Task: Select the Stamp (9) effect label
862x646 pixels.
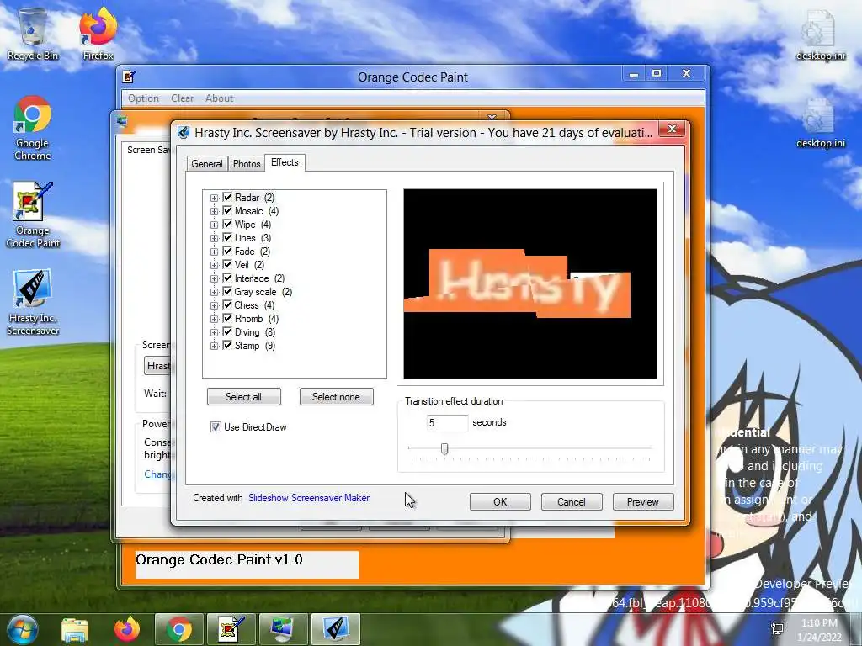Action: point(254,346)
